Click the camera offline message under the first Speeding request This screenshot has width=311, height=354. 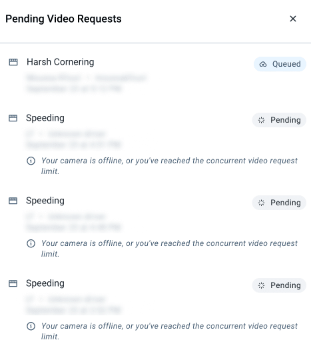coord(169,166)
